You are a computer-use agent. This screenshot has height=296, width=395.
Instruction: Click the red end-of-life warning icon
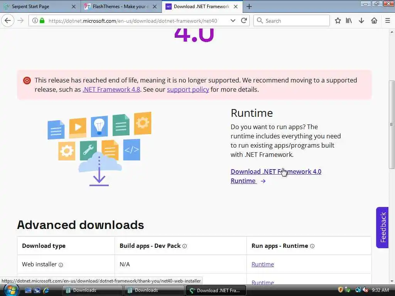click(27, 81)
